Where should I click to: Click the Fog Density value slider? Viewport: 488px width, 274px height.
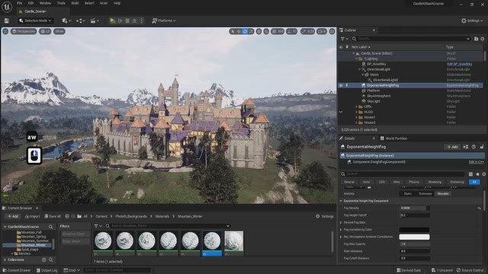click(x=415, y=208)
